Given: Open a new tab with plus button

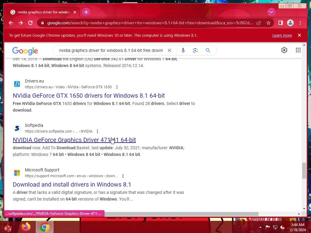Looking at the screenshot, I should point(86,12).
